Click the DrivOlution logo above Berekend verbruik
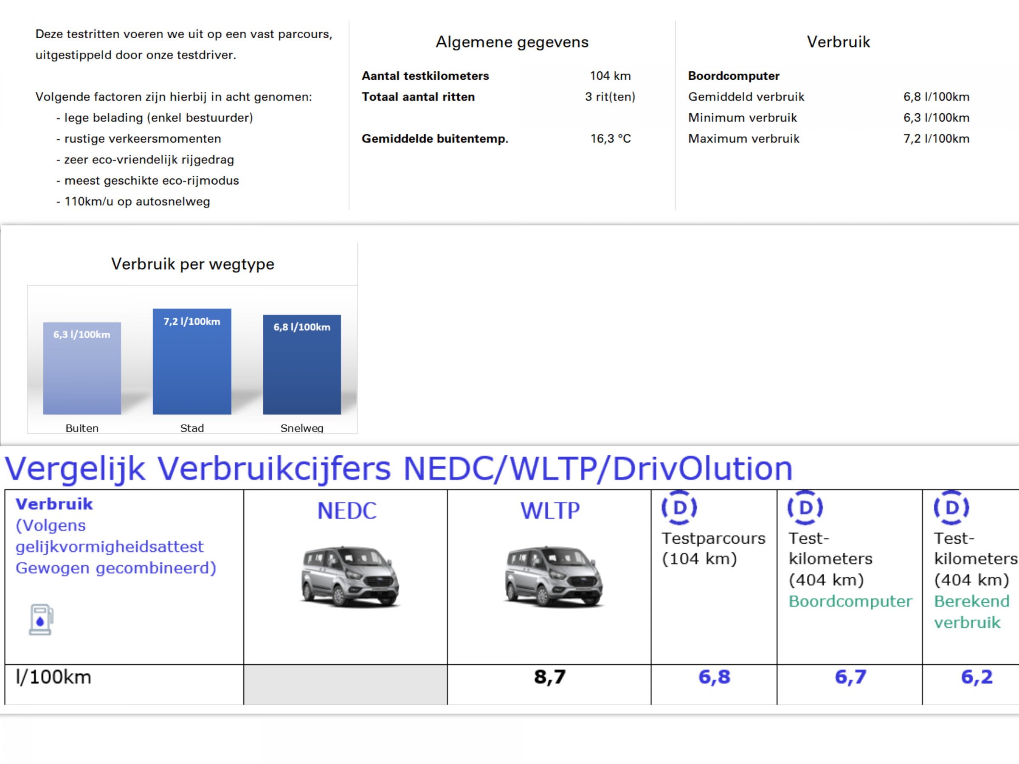The width and height of the screenshot is (1019, 764). [951, 508]
